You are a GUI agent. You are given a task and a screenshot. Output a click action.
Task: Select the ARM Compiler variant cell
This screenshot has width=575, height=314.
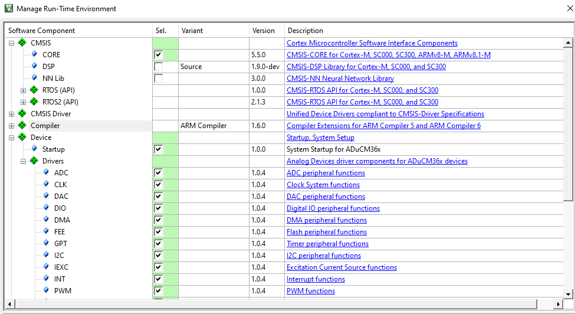tap(214, 126)
